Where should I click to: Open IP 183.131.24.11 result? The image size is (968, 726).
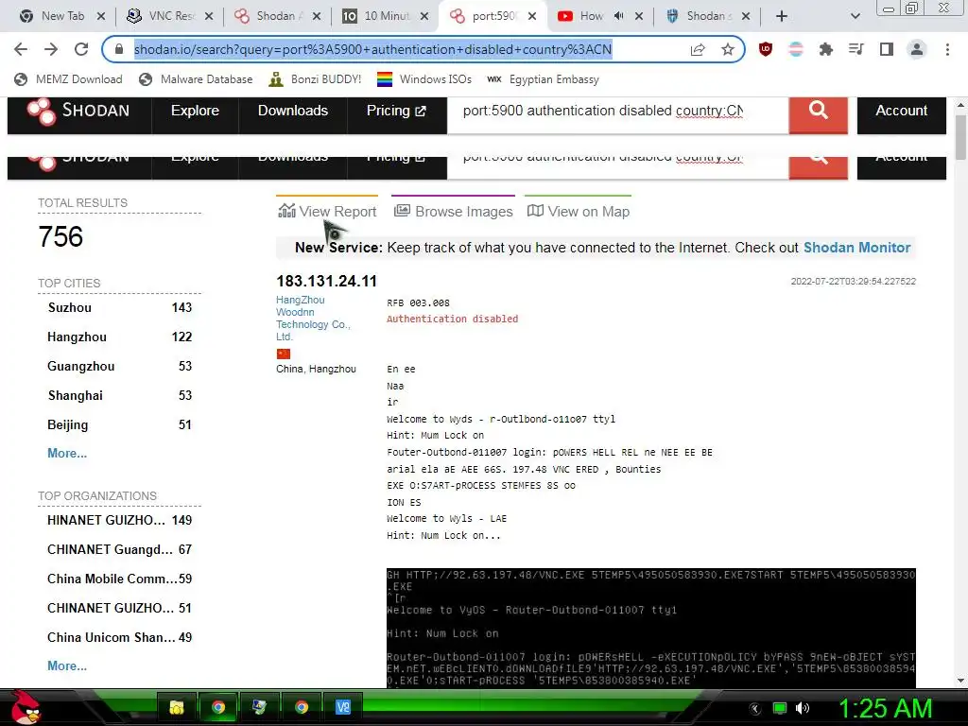point(326,281)
